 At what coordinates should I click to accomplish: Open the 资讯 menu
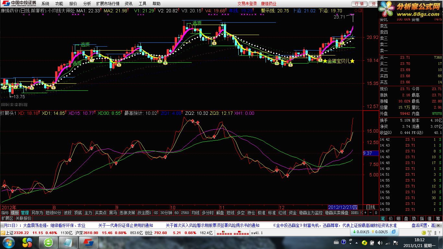pos(128,4)
